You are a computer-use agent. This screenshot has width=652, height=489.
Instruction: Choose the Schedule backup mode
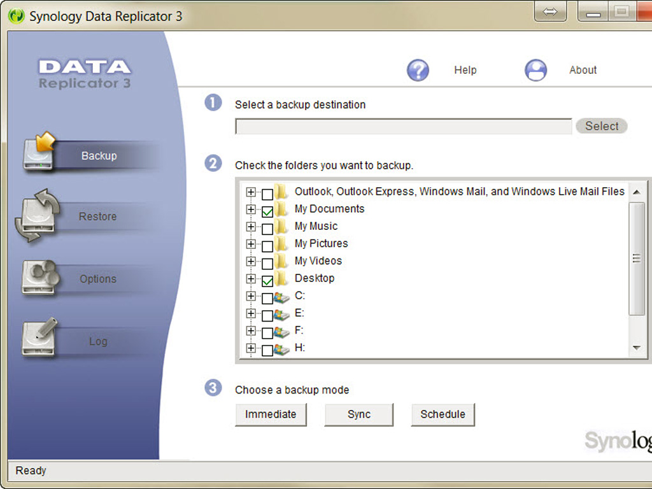pyautogui.click(x=443, y=415)
